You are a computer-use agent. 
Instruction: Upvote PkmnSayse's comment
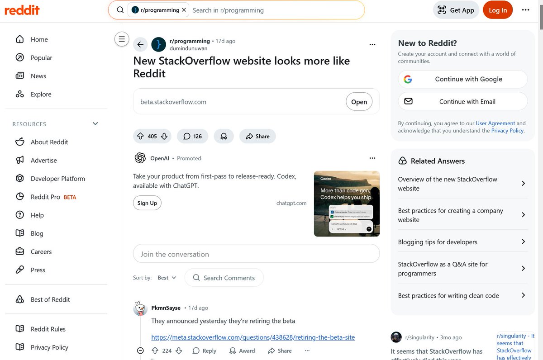[x=155, y=351]
